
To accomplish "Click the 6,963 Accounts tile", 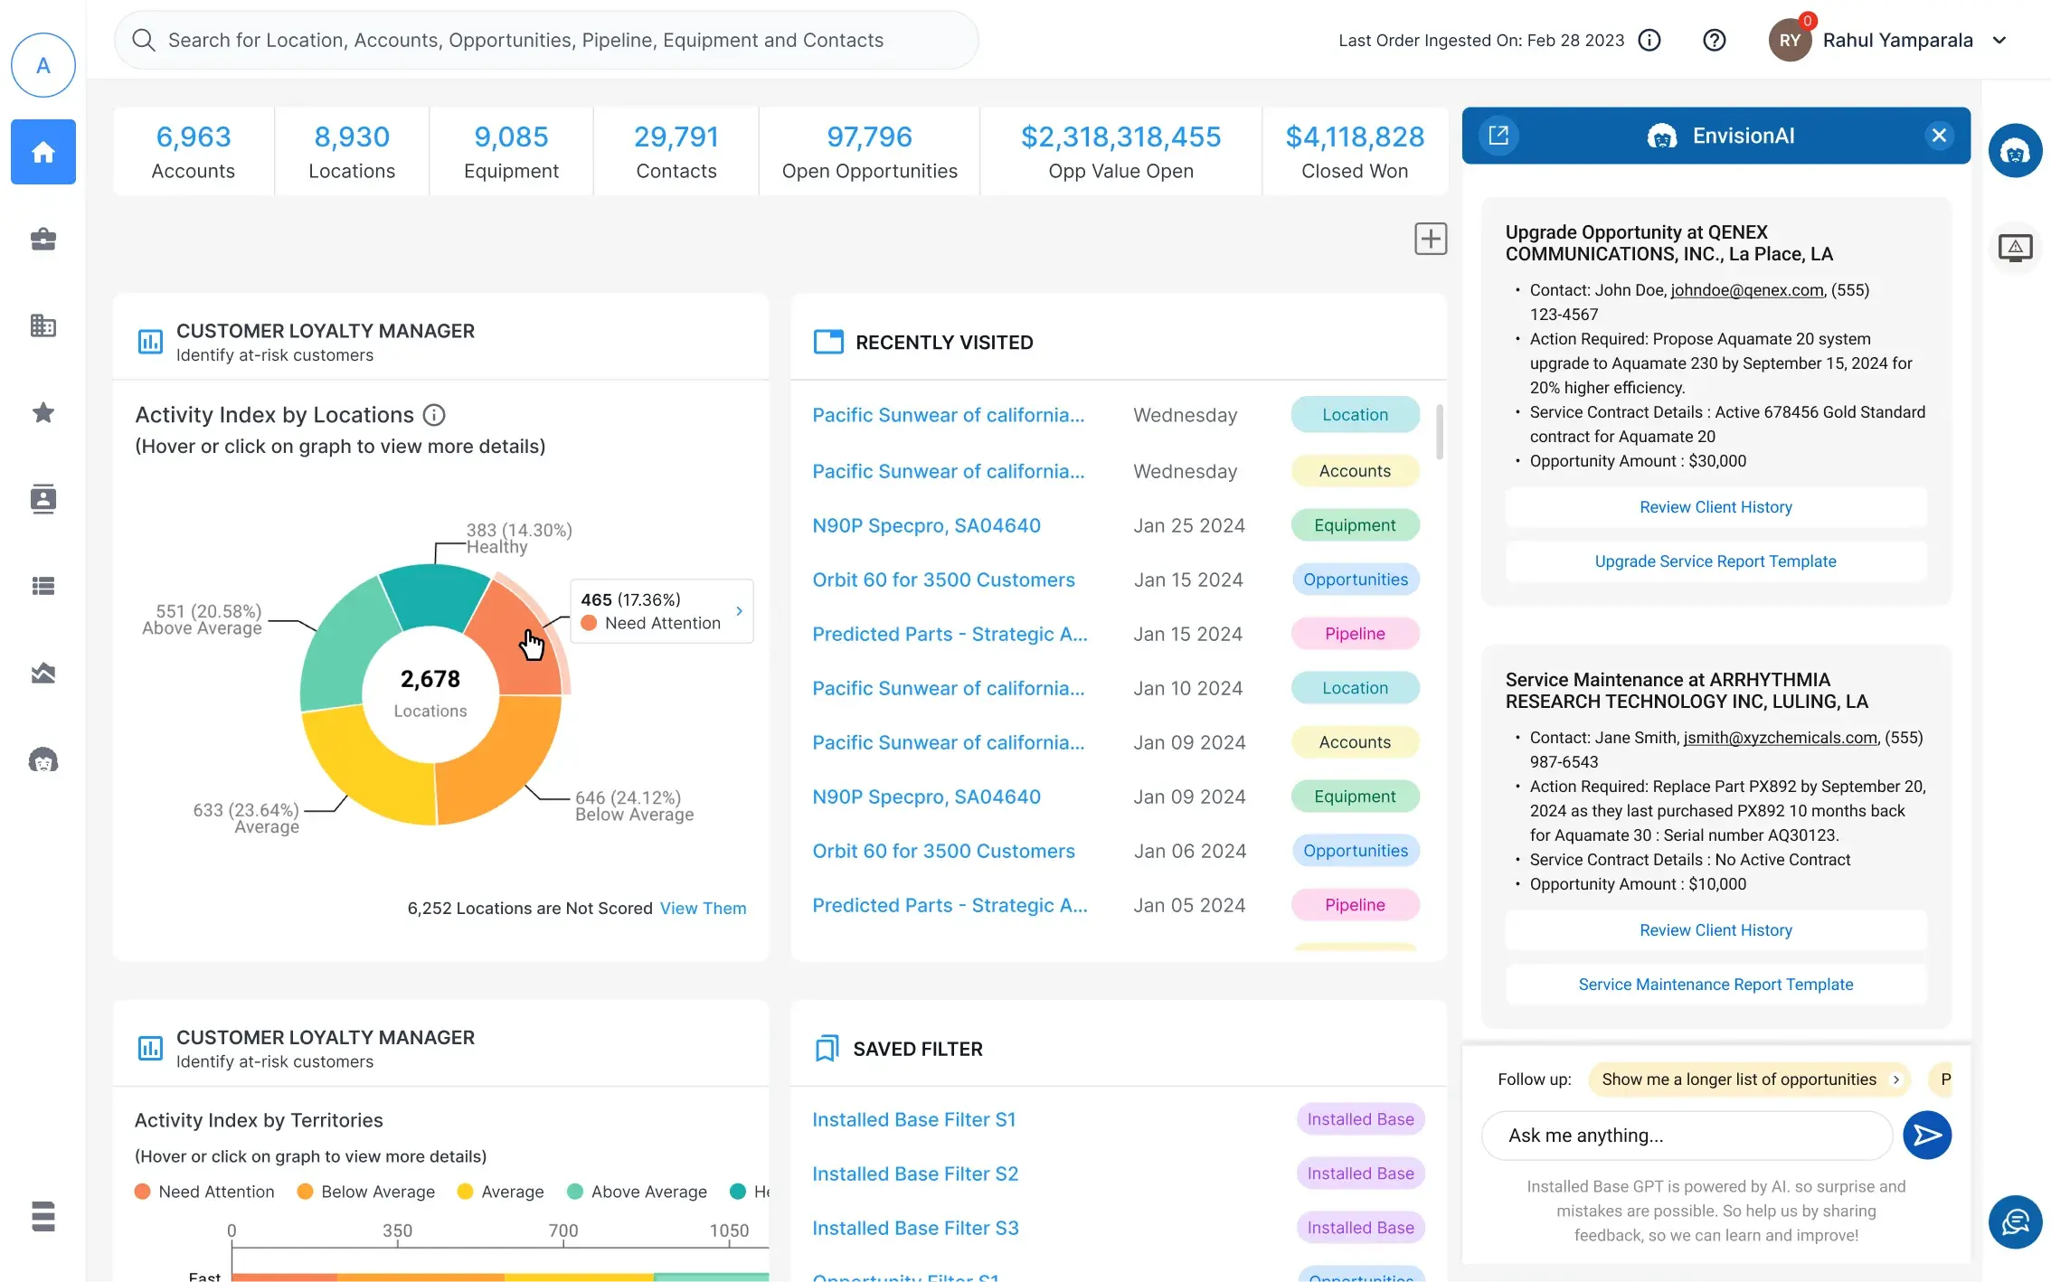I will [x=194, y=152].
